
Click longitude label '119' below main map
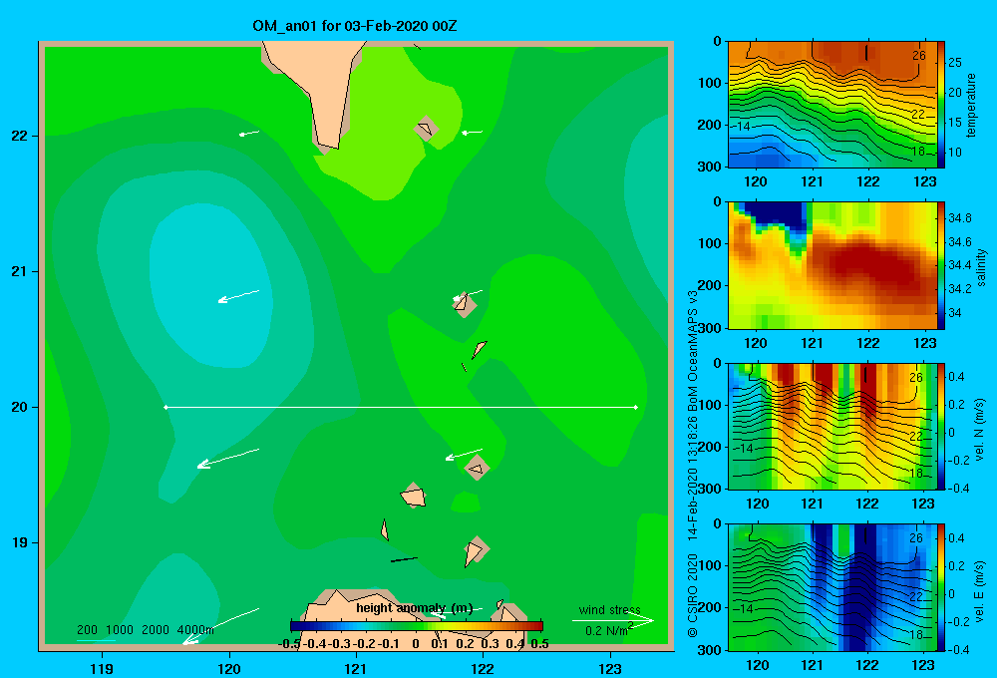(102, 668)
